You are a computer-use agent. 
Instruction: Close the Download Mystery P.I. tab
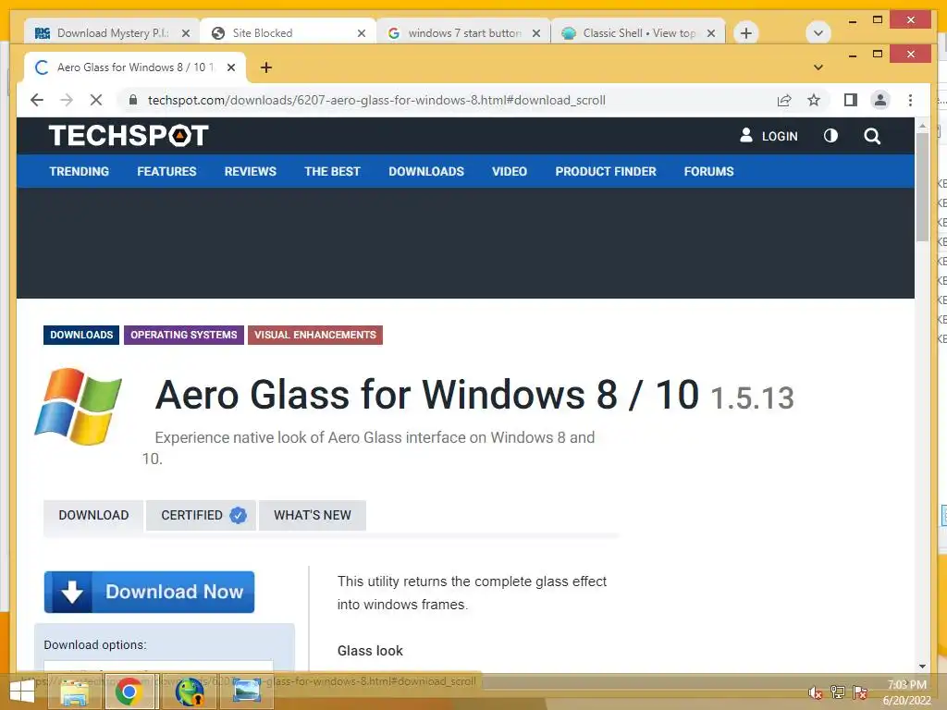(x=186, y=33)
